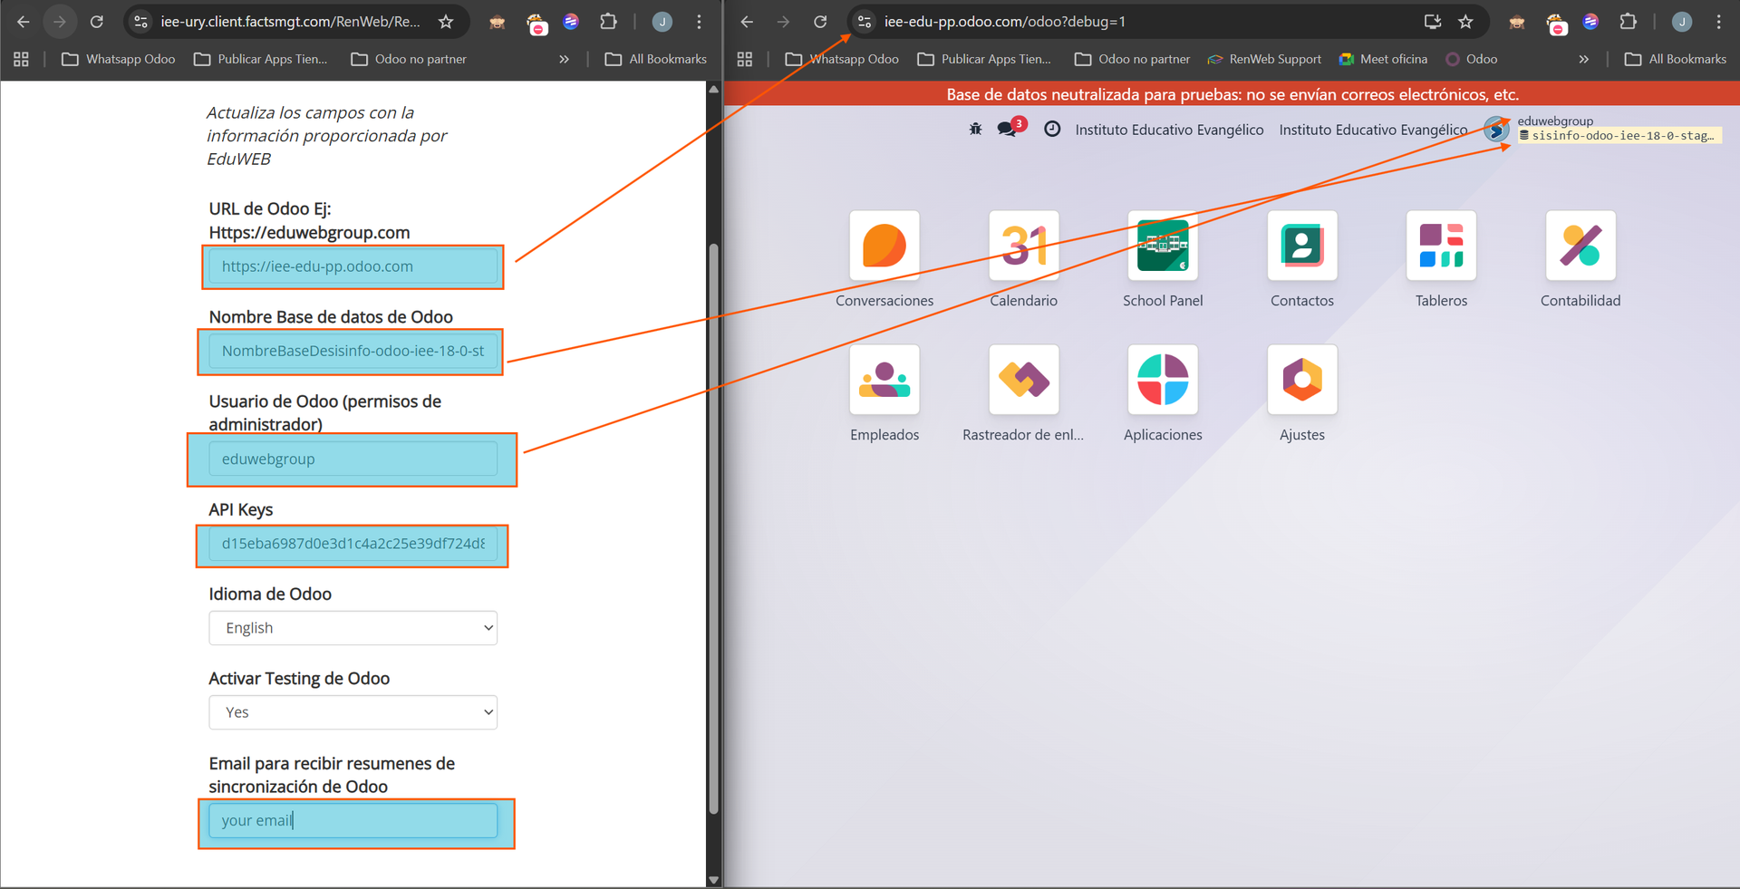The height and width of the screenshot is (889, 1740).
Task: Launch the School Panel app
Action: click(x=1162, y=246)
